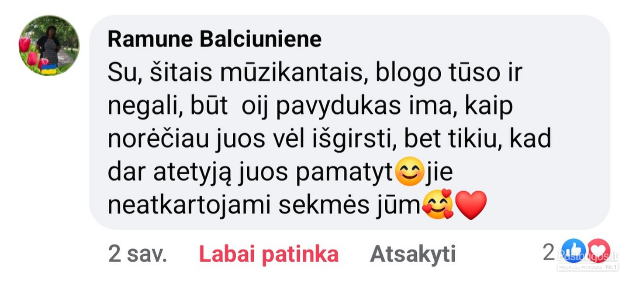
Task: Click the word "mūzikantais" in the comment
Action: (290, 74)
